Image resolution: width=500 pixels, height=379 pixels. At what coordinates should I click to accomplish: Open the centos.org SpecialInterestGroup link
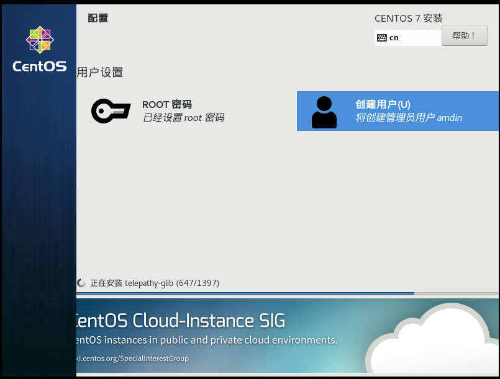click(133, 359)
